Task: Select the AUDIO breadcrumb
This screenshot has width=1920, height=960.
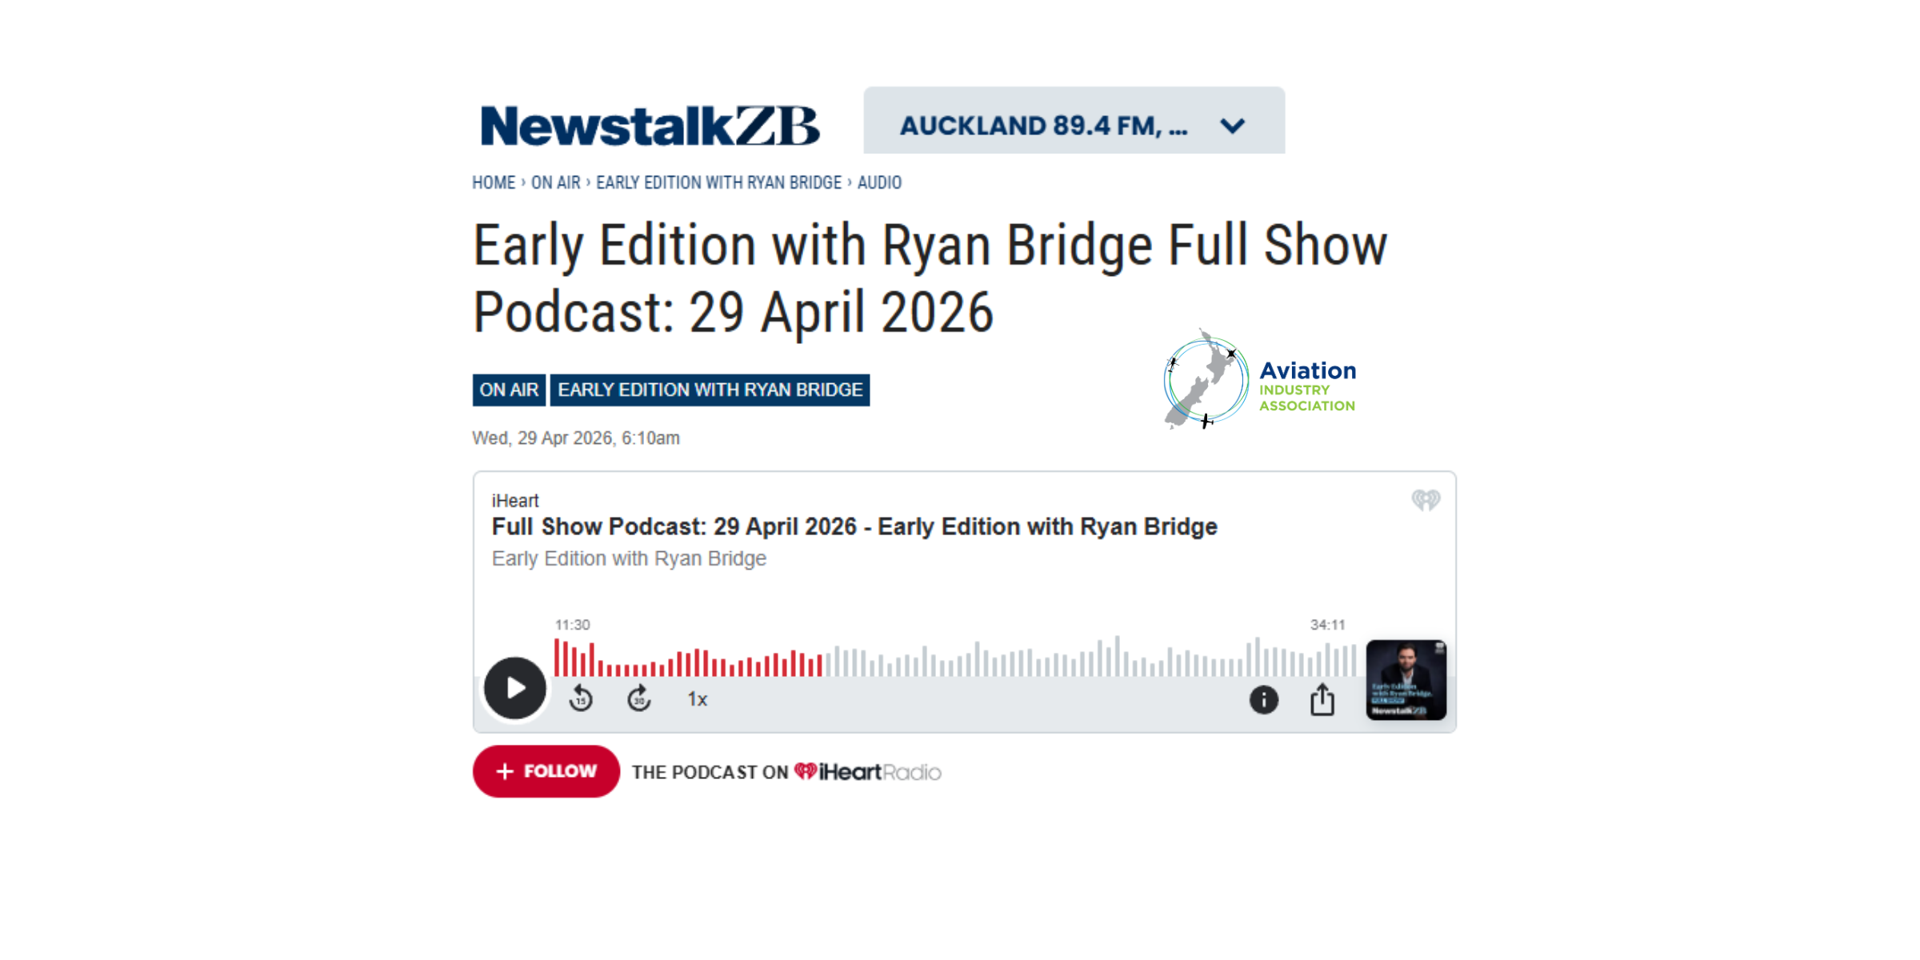Action: tap(879, 183)
